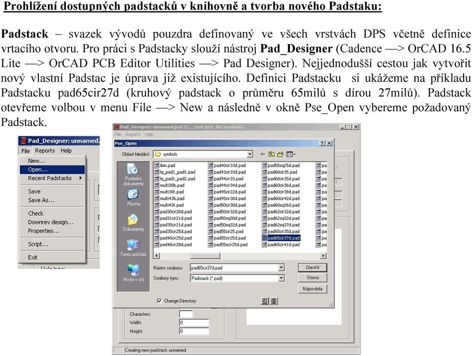The height and width of the screenshot is (356, 472).
Task: Open the File menu in left screenshot
Action: [x=26, y=151]
